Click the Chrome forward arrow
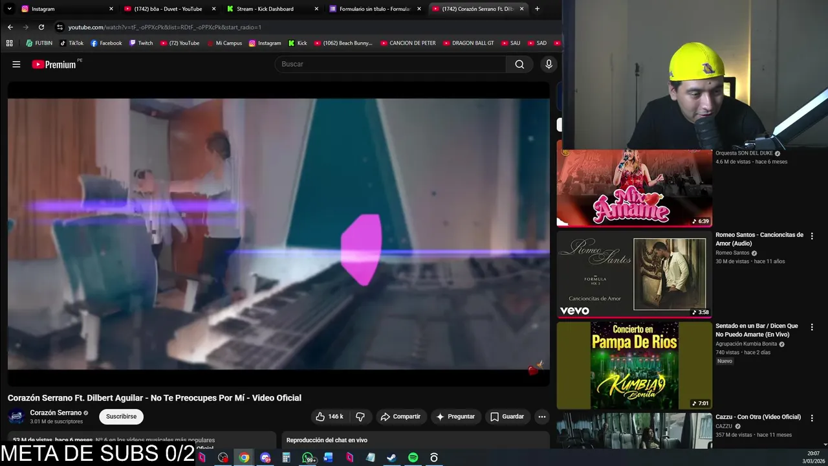 (x=26, y=27)
